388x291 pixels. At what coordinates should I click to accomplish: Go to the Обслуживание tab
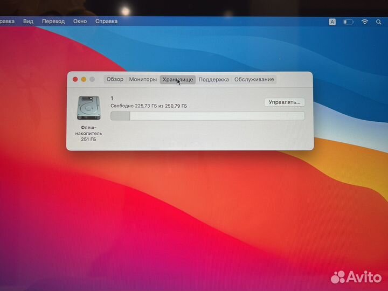(x=254, y=79)
